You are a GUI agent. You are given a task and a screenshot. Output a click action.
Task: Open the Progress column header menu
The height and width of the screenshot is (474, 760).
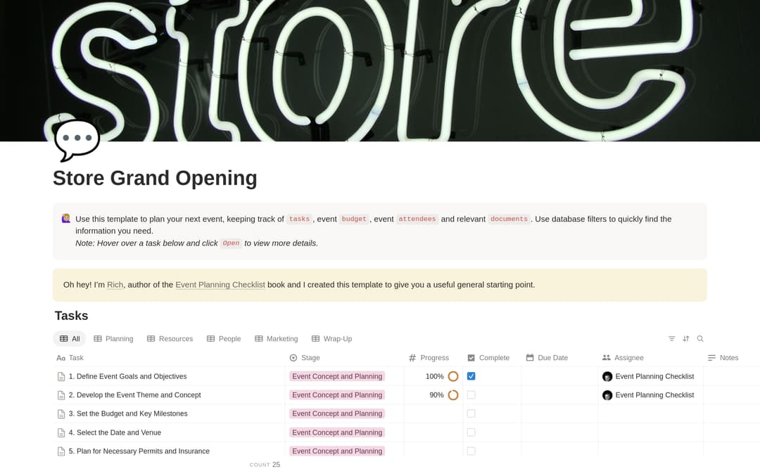click(433, 358)
